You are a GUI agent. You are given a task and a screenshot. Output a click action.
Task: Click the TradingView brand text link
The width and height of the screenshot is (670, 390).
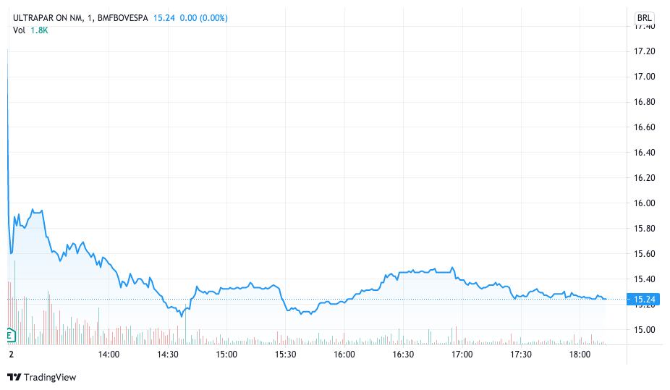49,377
